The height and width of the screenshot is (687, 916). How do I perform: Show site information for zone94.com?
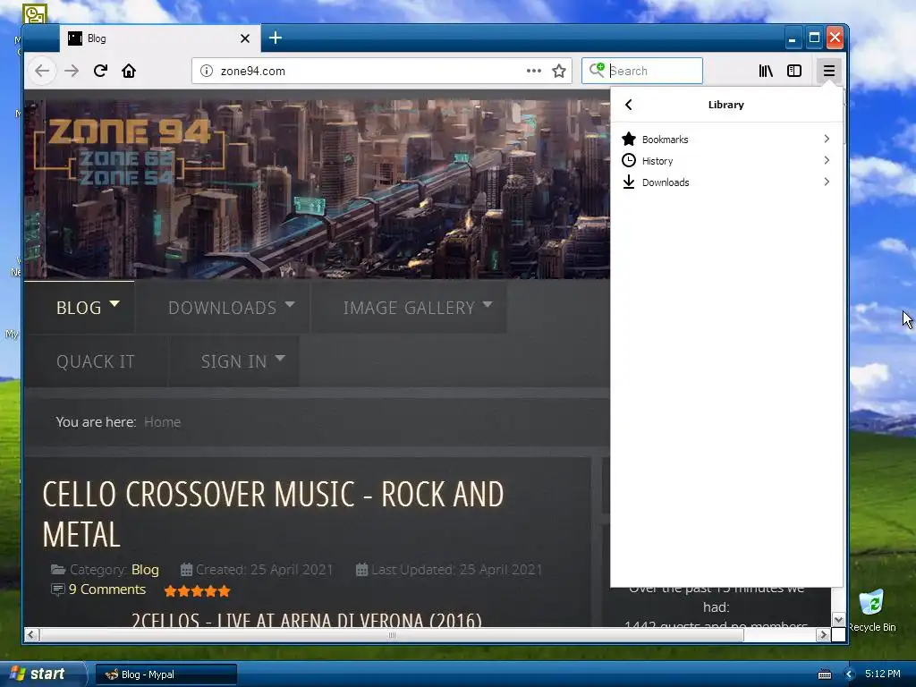pos(207,72)
